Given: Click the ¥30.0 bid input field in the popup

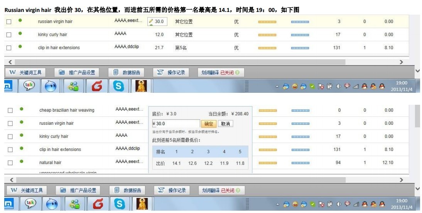Looking at the screenshot, I should [176, 124].
